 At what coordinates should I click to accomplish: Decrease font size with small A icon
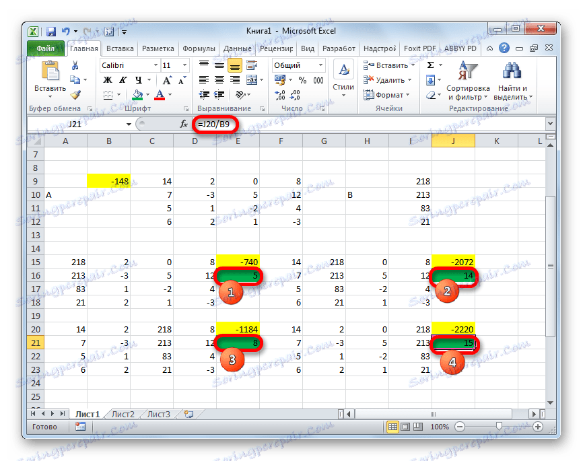click(182, 80)
